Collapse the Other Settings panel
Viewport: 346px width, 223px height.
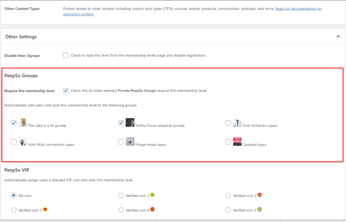coord(338,37)
